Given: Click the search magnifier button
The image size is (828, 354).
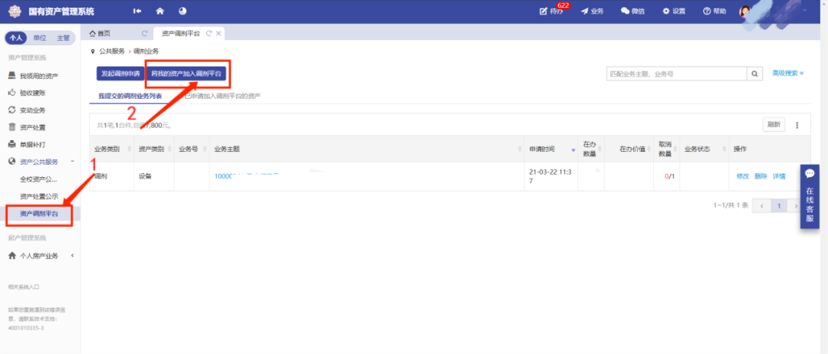Looking at the screenshot, I should 756,74.
